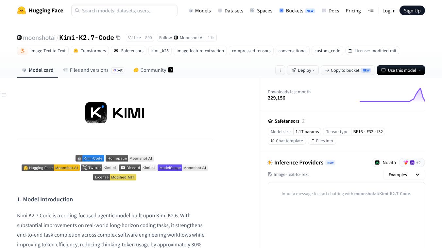Open Docs in top navigation
This screenshot has height=248, width=442.
[330, 11]
